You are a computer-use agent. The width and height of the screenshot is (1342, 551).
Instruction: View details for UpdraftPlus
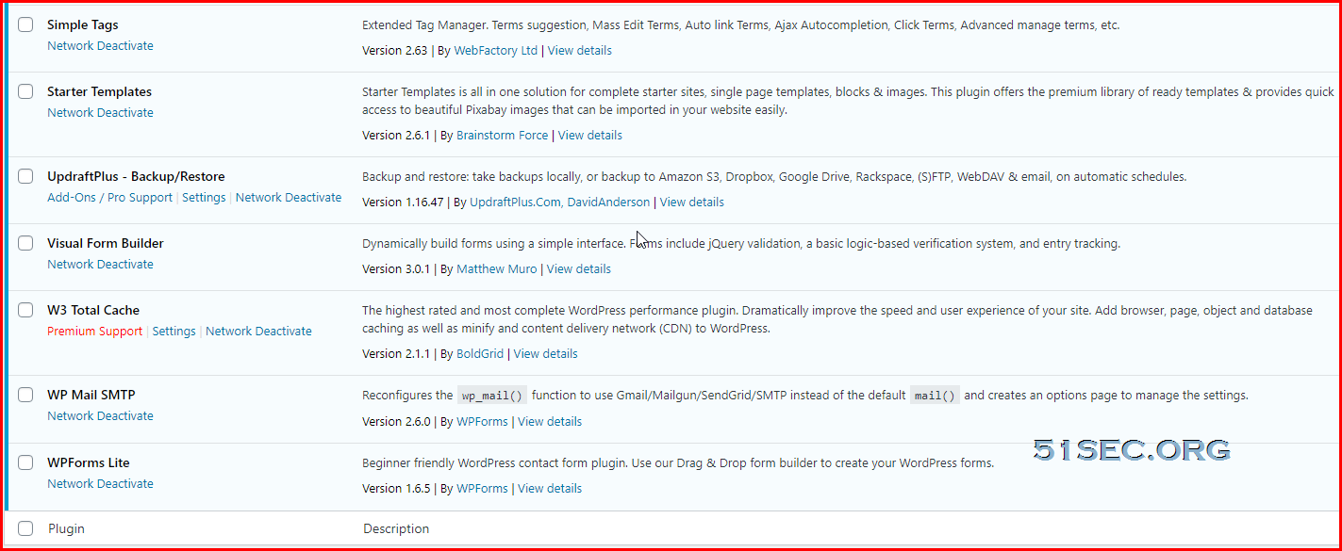(691, 202)
